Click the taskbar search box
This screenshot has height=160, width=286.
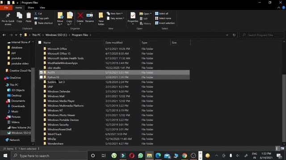[x=49, y=156]
